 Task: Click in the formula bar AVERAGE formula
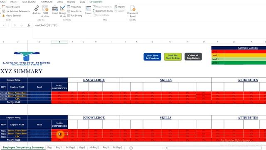coord(46,25)
